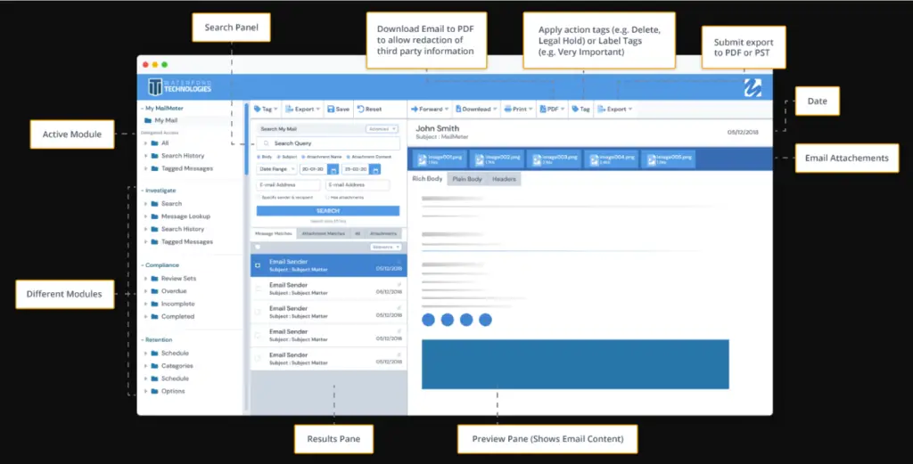Click the Waterford Technologies logo
Viewport: 913px width, 464px height.
[180, 87]
